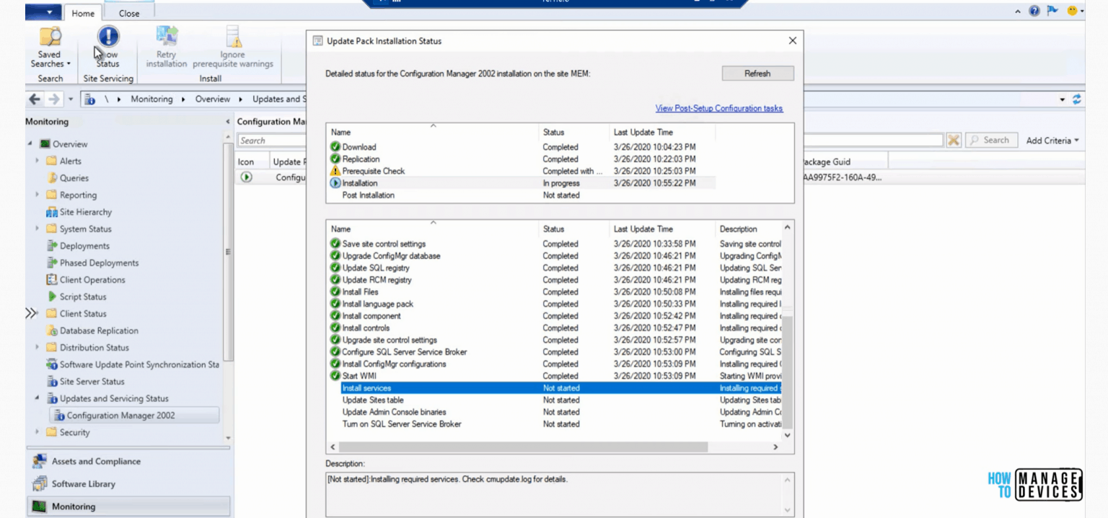Click the Close tab
1108x518 pixels.
pos(128,12)
